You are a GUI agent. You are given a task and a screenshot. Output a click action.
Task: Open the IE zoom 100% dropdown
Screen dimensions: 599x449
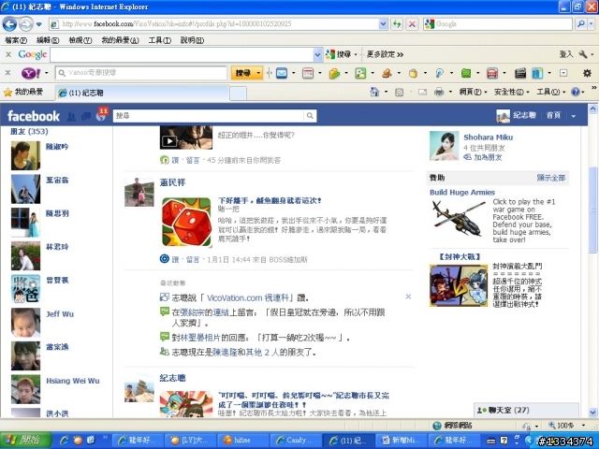[583, 425]
